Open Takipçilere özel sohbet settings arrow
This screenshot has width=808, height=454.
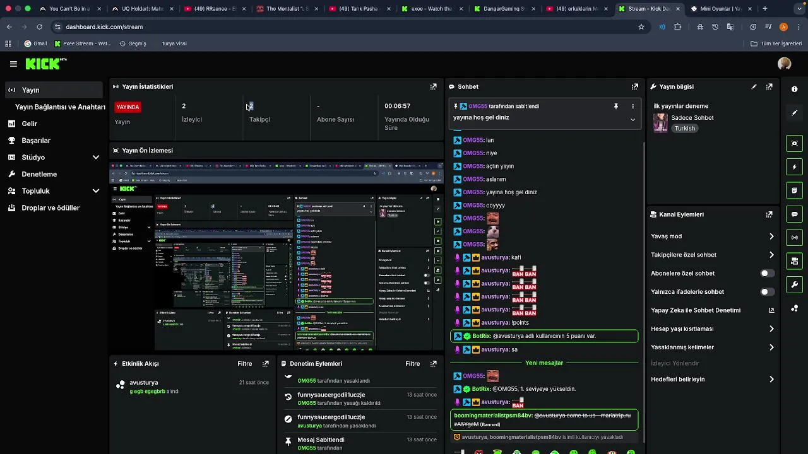(771, 255)
